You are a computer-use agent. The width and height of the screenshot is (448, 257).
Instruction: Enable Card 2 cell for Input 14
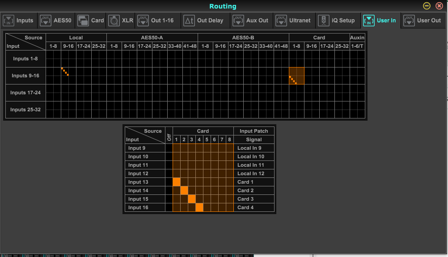(x=184, y=190)
